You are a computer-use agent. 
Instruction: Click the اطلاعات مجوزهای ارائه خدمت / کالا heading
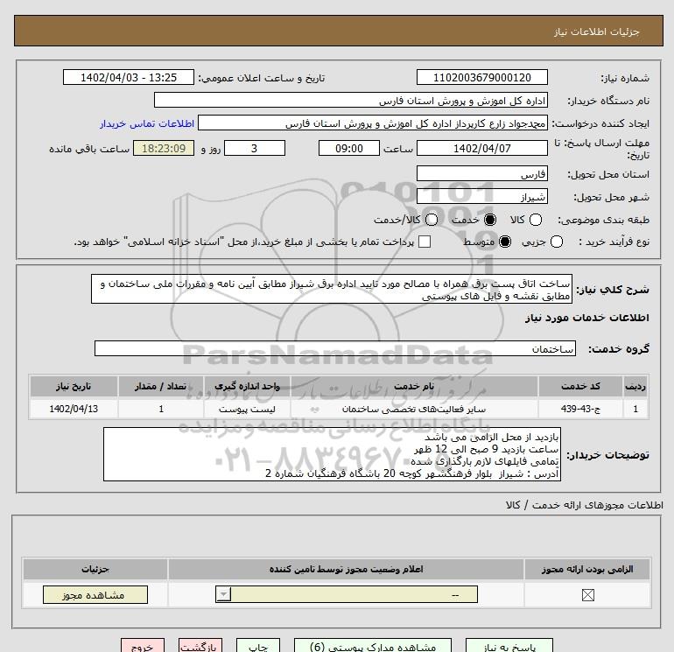coord(584,505)
